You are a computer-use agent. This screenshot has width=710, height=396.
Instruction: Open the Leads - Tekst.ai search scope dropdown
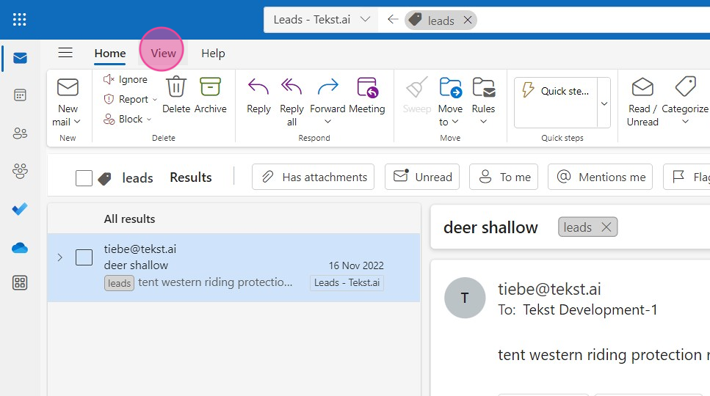pyautogui.click(x=321, y=20)
